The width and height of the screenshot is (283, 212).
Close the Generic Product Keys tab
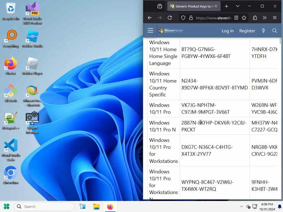216,6
